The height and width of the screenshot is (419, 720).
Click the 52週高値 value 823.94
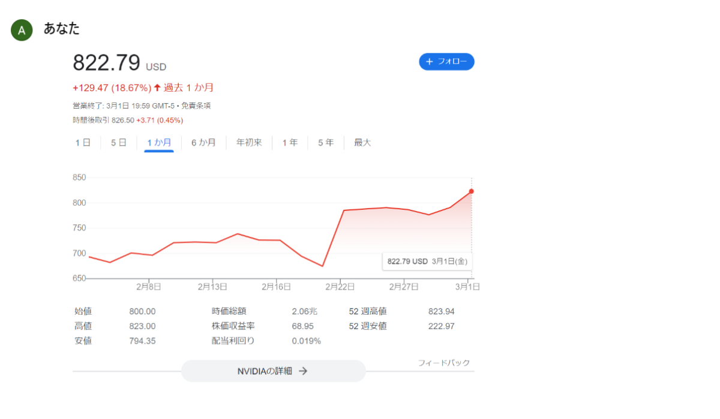coord(441,311)
